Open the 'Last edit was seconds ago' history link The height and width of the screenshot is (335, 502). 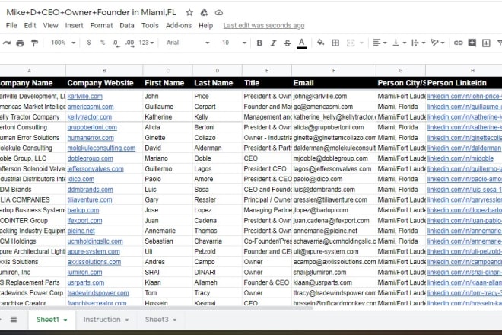point(264,25)
